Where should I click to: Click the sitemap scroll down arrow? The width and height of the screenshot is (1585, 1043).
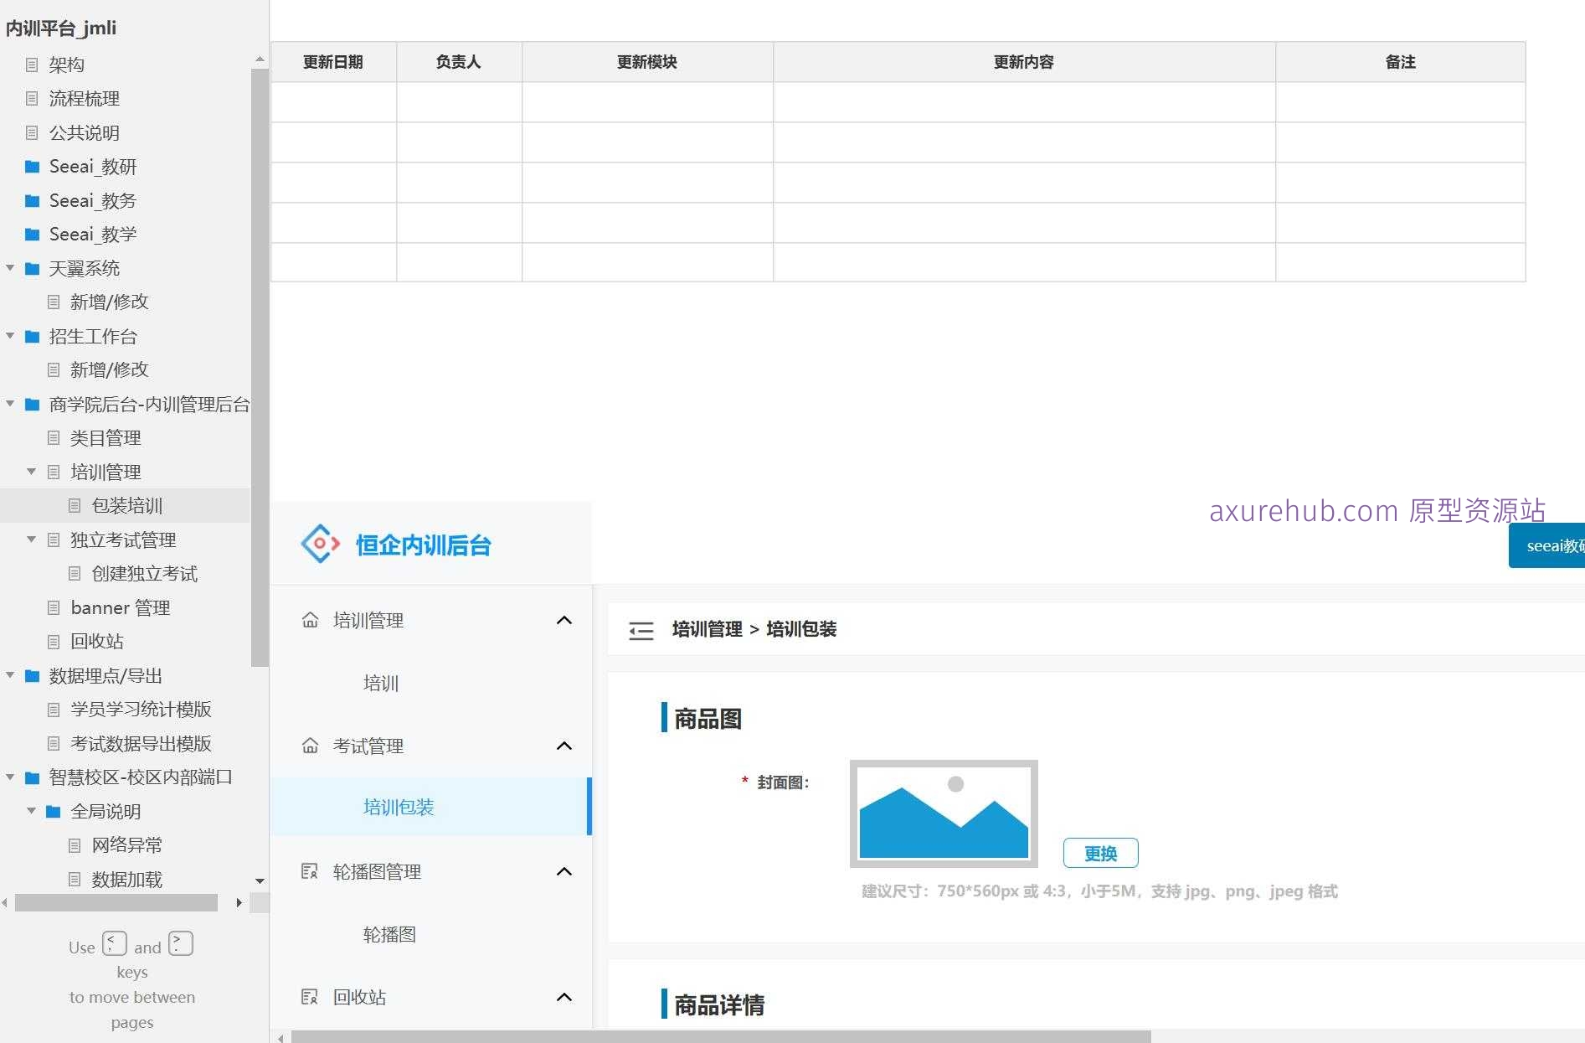(x=260, y=880)
